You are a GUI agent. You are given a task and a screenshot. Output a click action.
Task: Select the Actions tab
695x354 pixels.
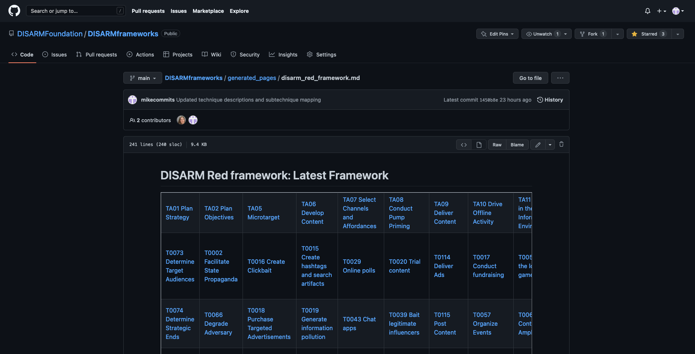pos(140,54)
